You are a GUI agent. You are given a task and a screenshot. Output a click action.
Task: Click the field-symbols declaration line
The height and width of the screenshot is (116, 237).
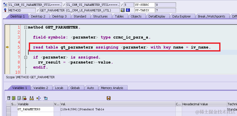pyautogui.click(x=92, y=37)
